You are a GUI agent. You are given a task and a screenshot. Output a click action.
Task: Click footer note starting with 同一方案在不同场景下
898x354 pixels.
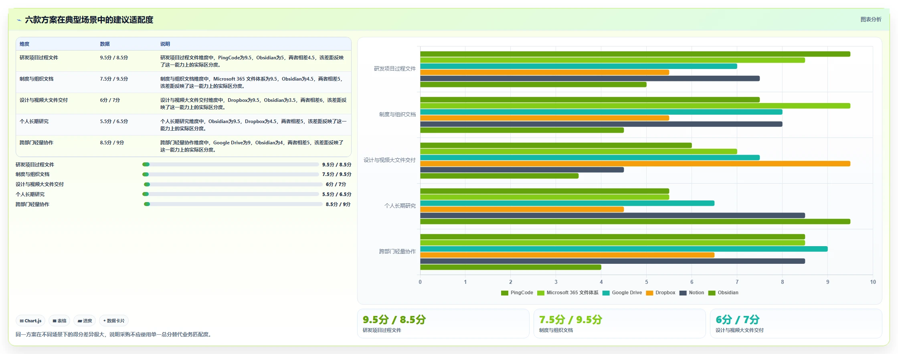coord(113,334)
